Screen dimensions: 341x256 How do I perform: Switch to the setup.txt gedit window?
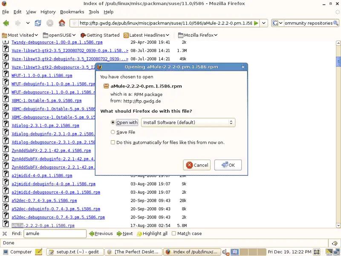tap(75, 252)
